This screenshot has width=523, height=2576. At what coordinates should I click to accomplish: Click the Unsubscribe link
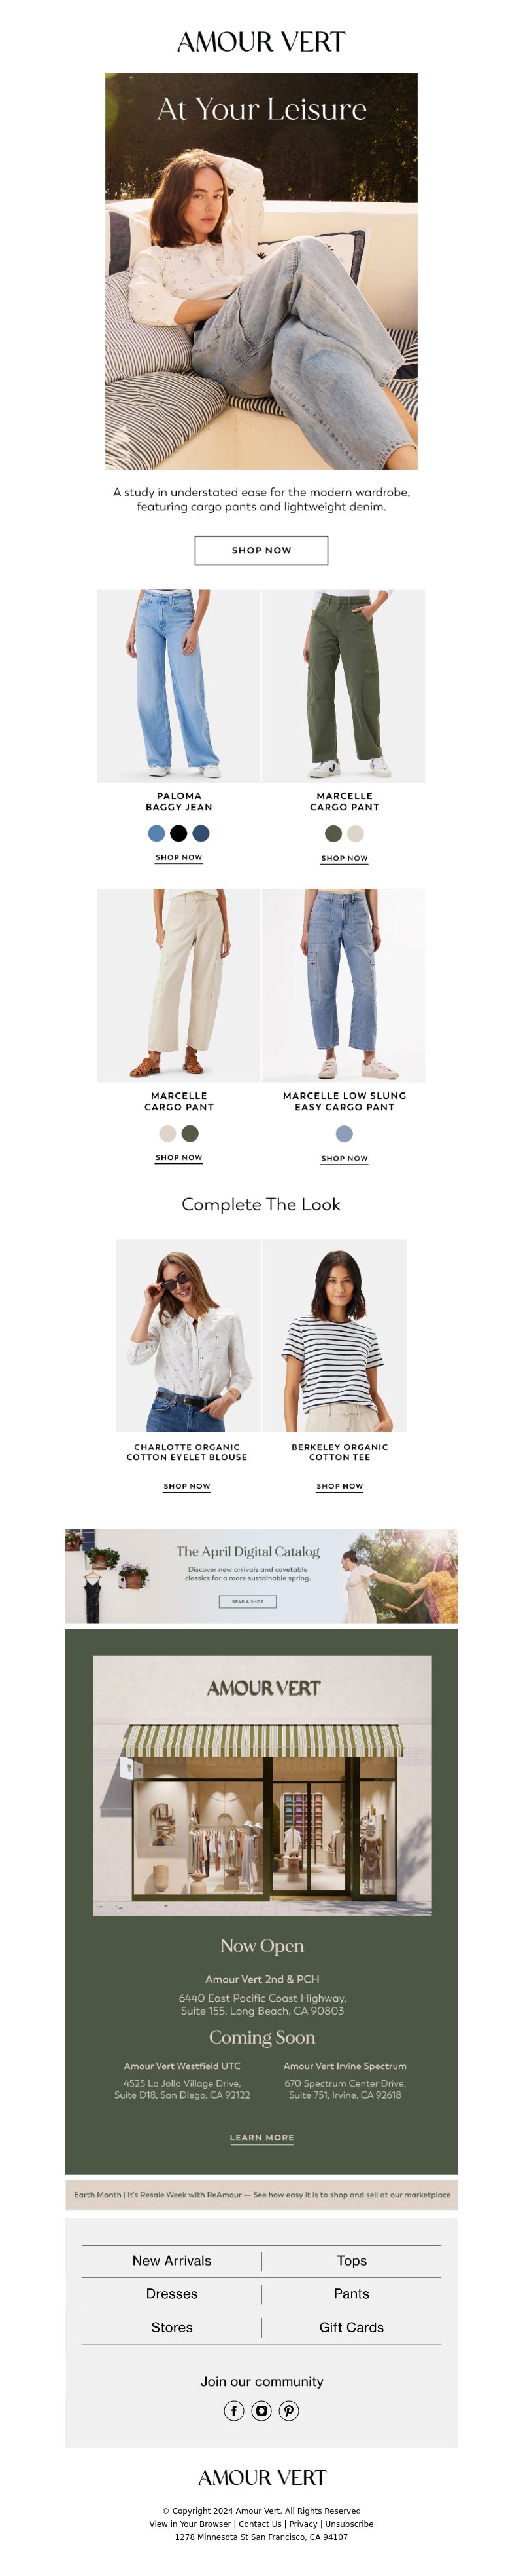349,2523
